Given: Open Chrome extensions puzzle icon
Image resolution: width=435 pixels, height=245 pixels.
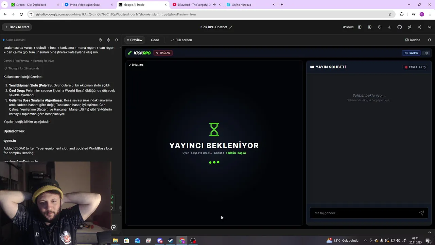Looking at the screenshot, I should pos(402,14).
